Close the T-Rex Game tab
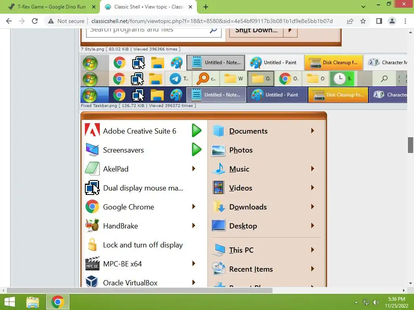Viewport: 414px width, 310px height. tap(94, 7)
